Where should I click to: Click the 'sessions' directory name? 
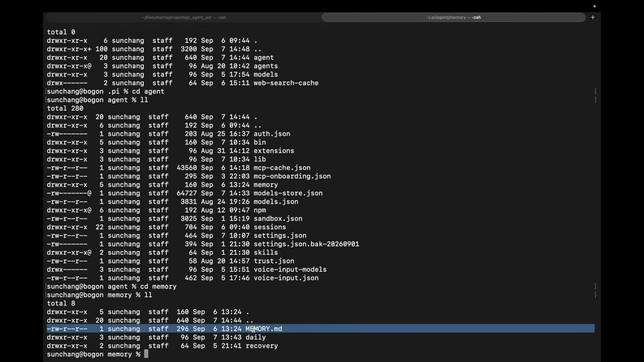coord(270,227)
